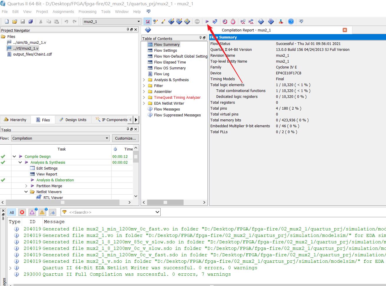The image size is (386, 286).
Task: Expand Analysis & Synthesis in Table of Contents
Action: (x=144, y=80)
